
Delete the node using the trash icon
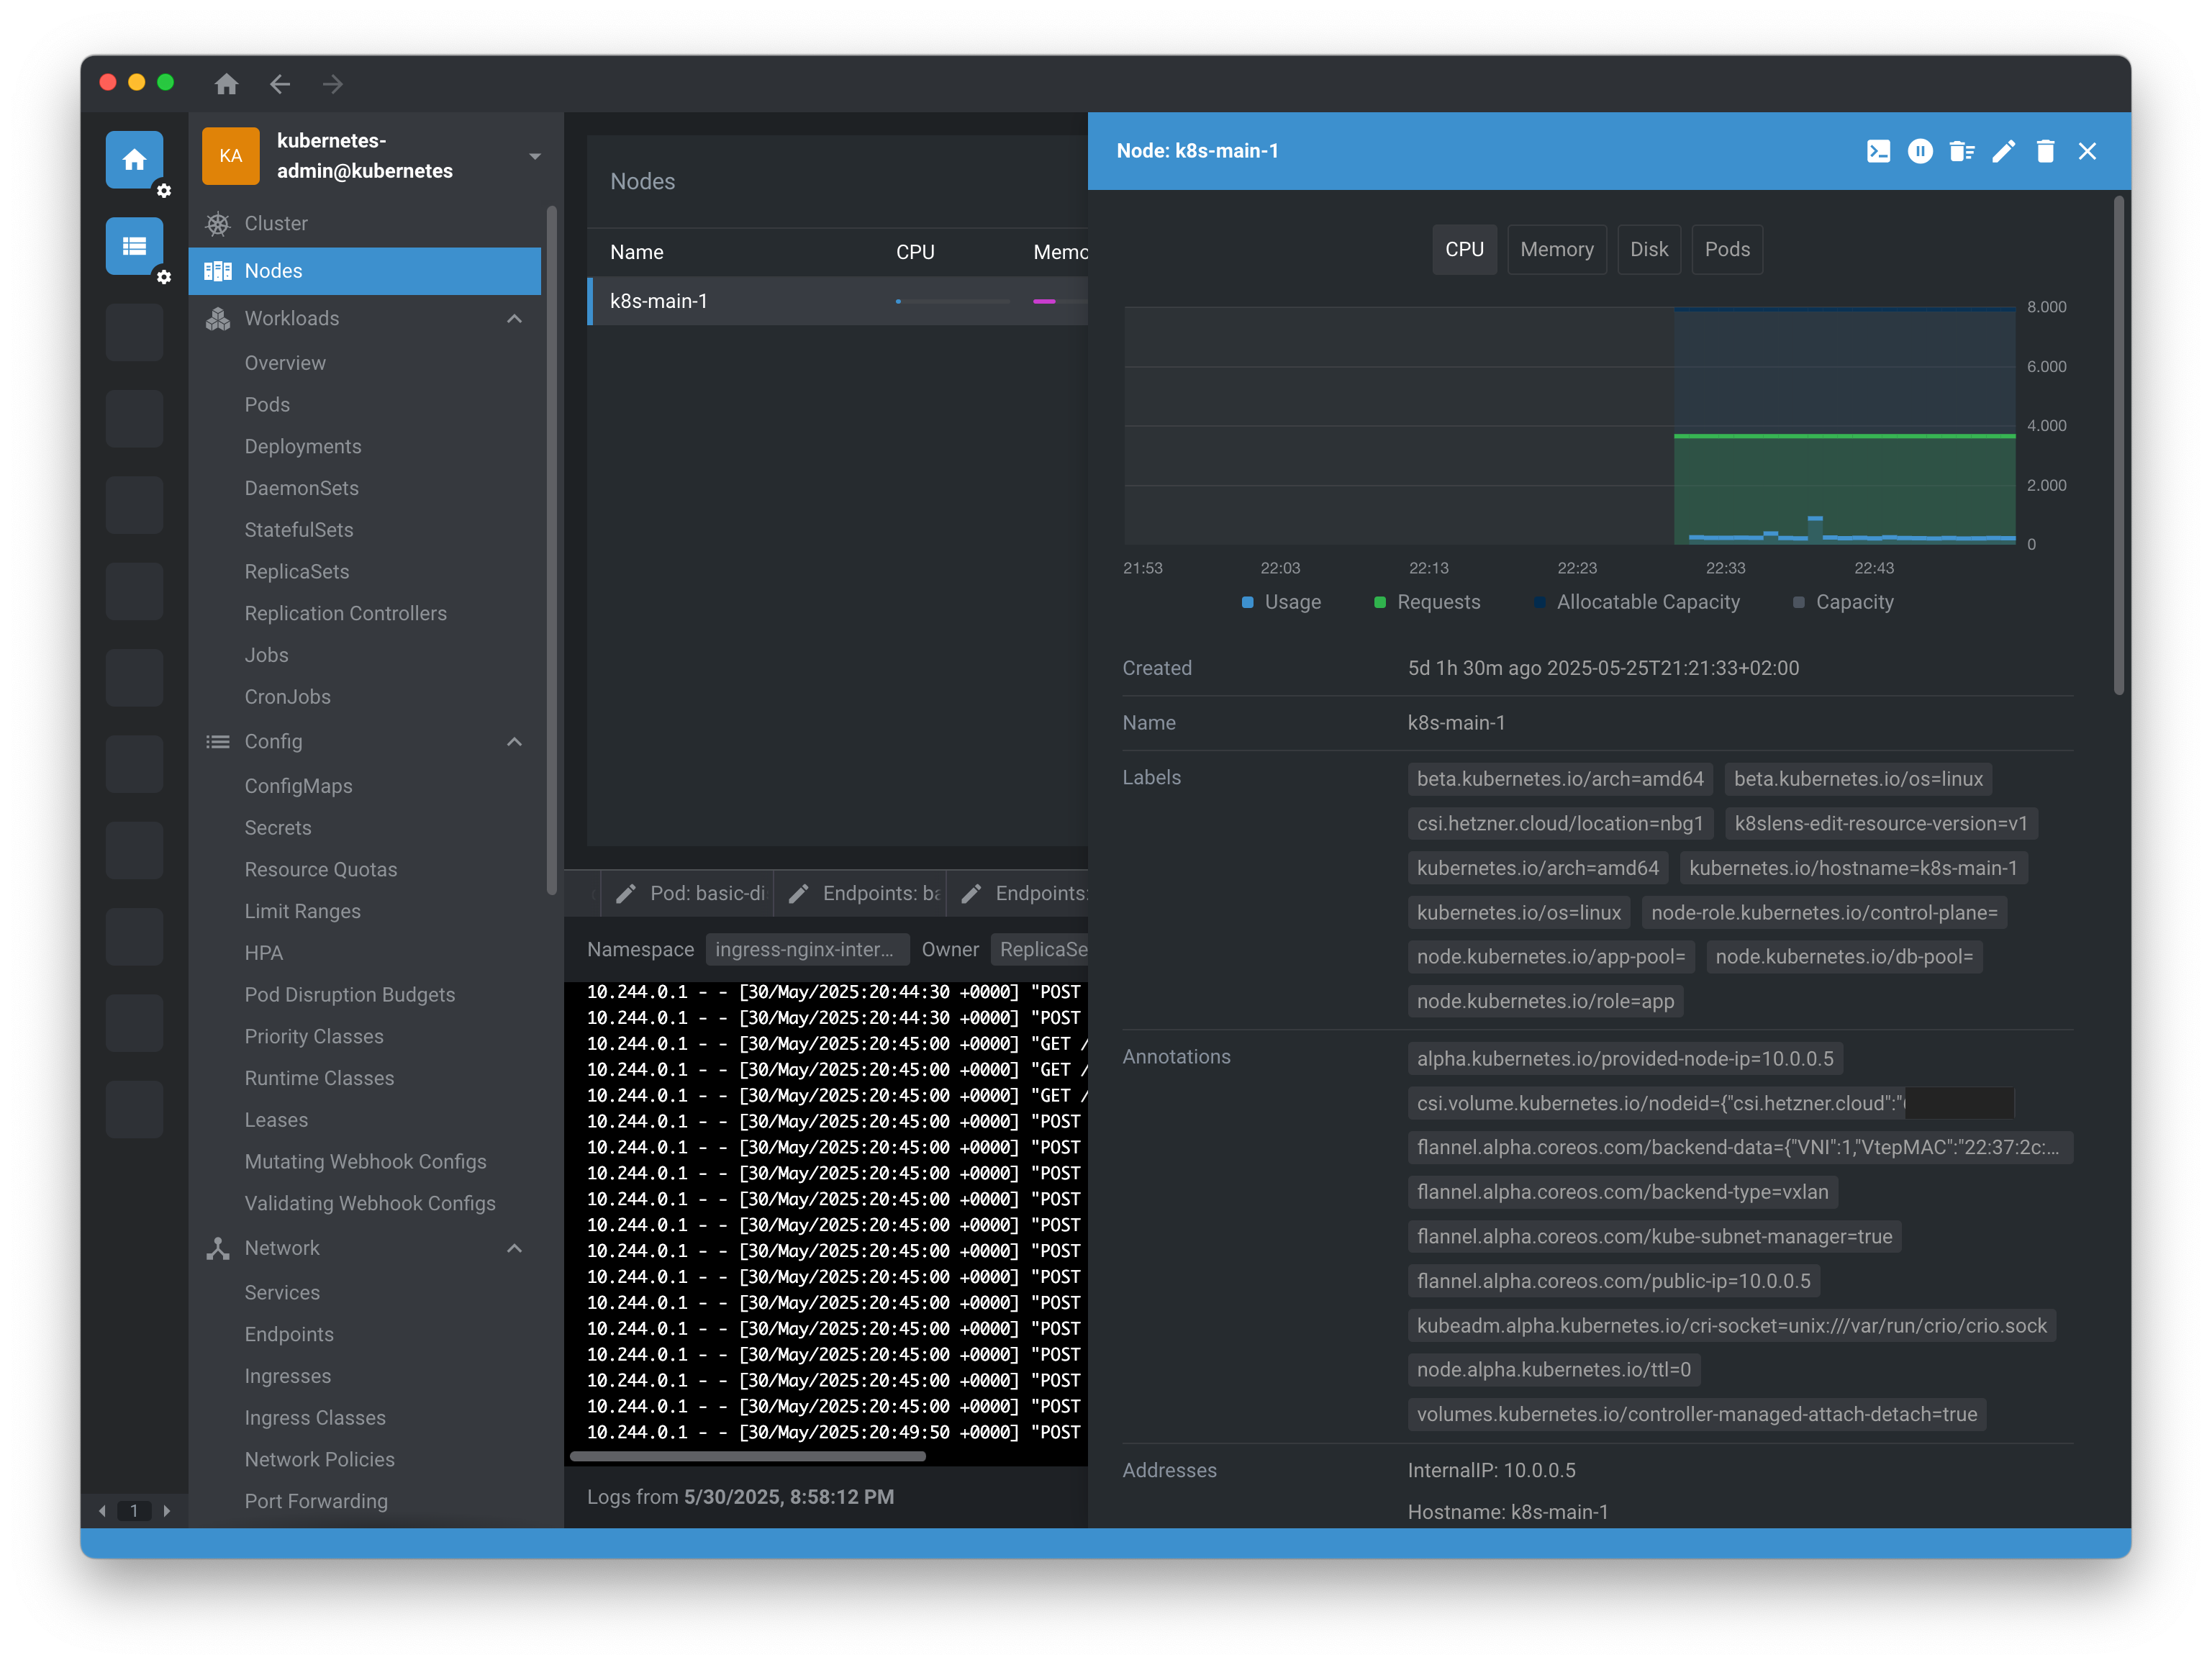tap(2045, 151)
